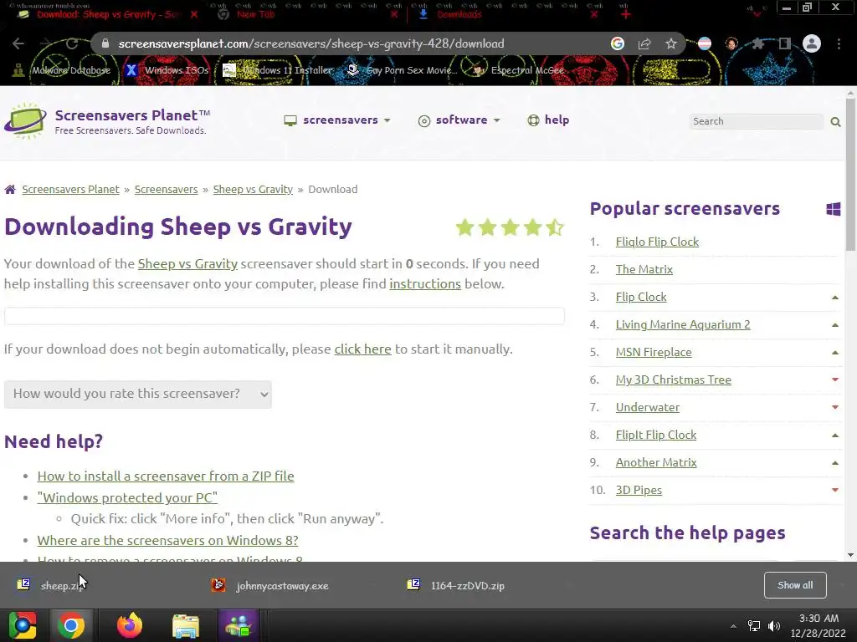Open My 3D Christmas Tree link

click(674, 380)
